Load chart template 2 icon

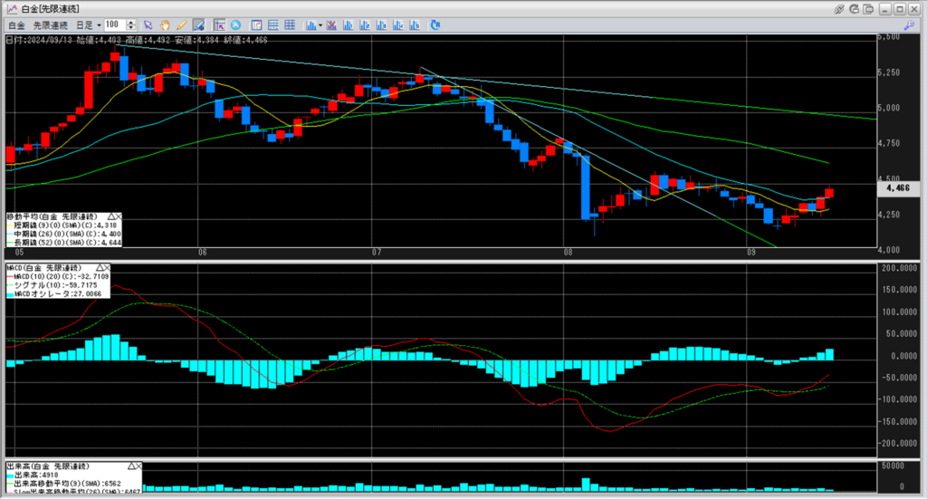[365, 24]
